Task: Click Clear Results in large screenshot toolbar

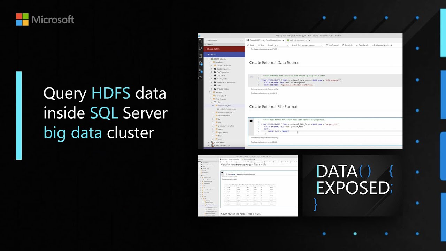Action: click(362, 45)
